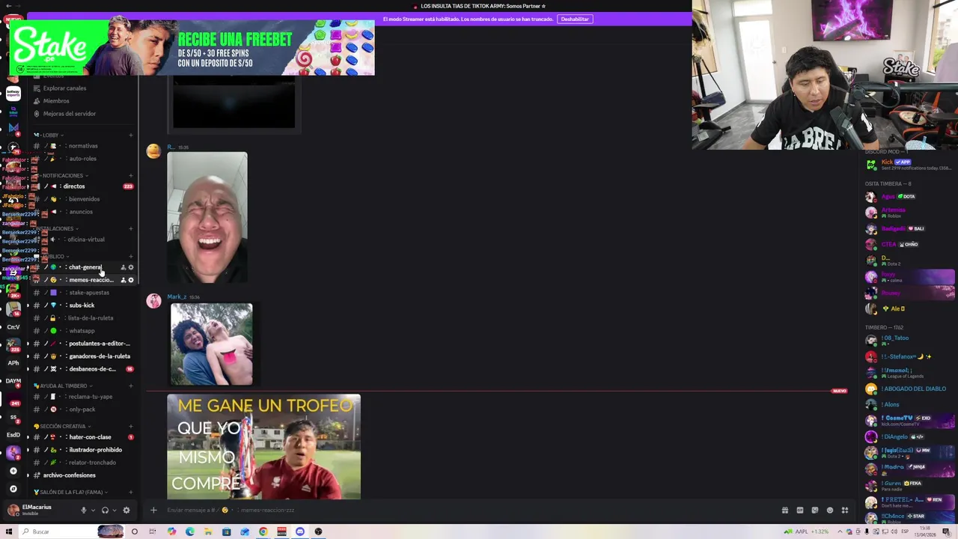Open the normativas channel
The width and height of the screenshot is (958, 539).
click(x=82, y=146)
